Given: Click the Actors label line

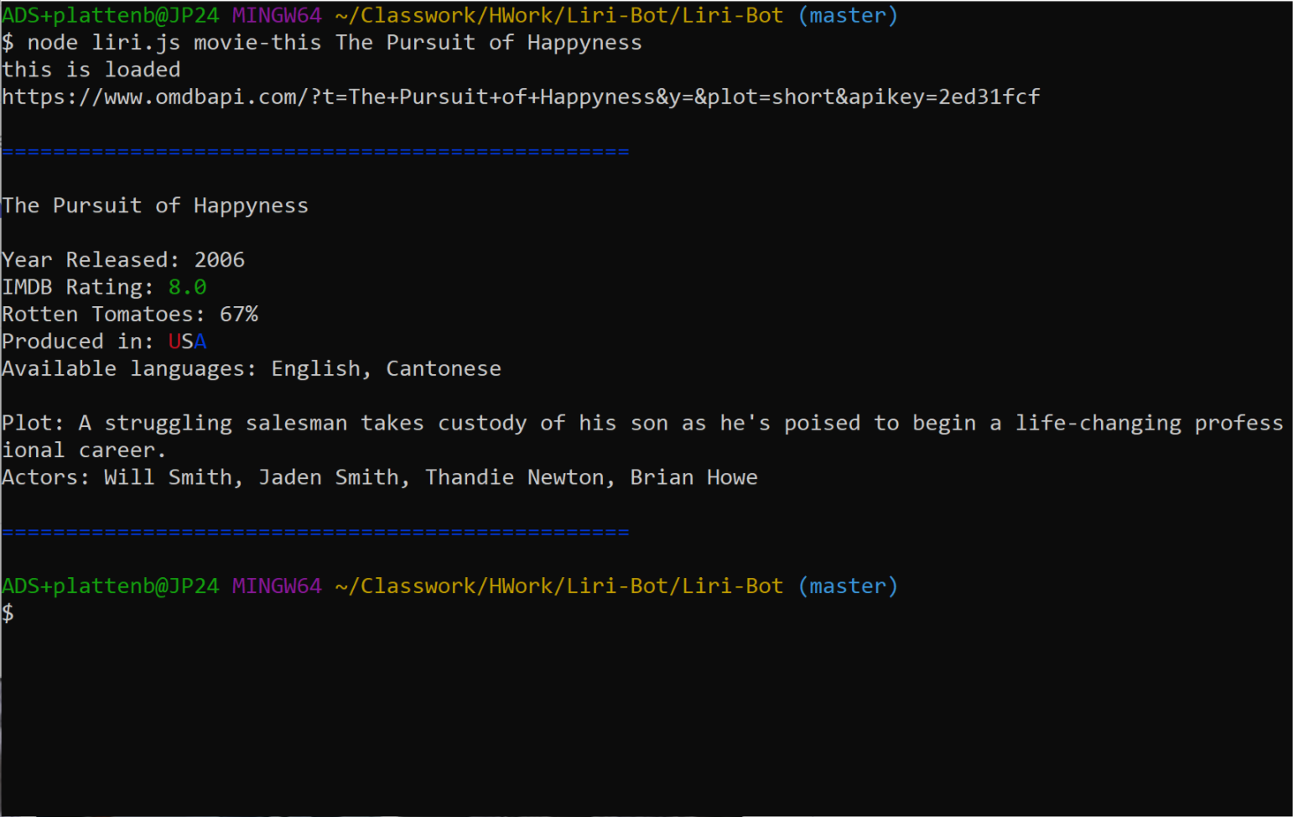Looking at the screenshot, I should click(x=44, y=476).
